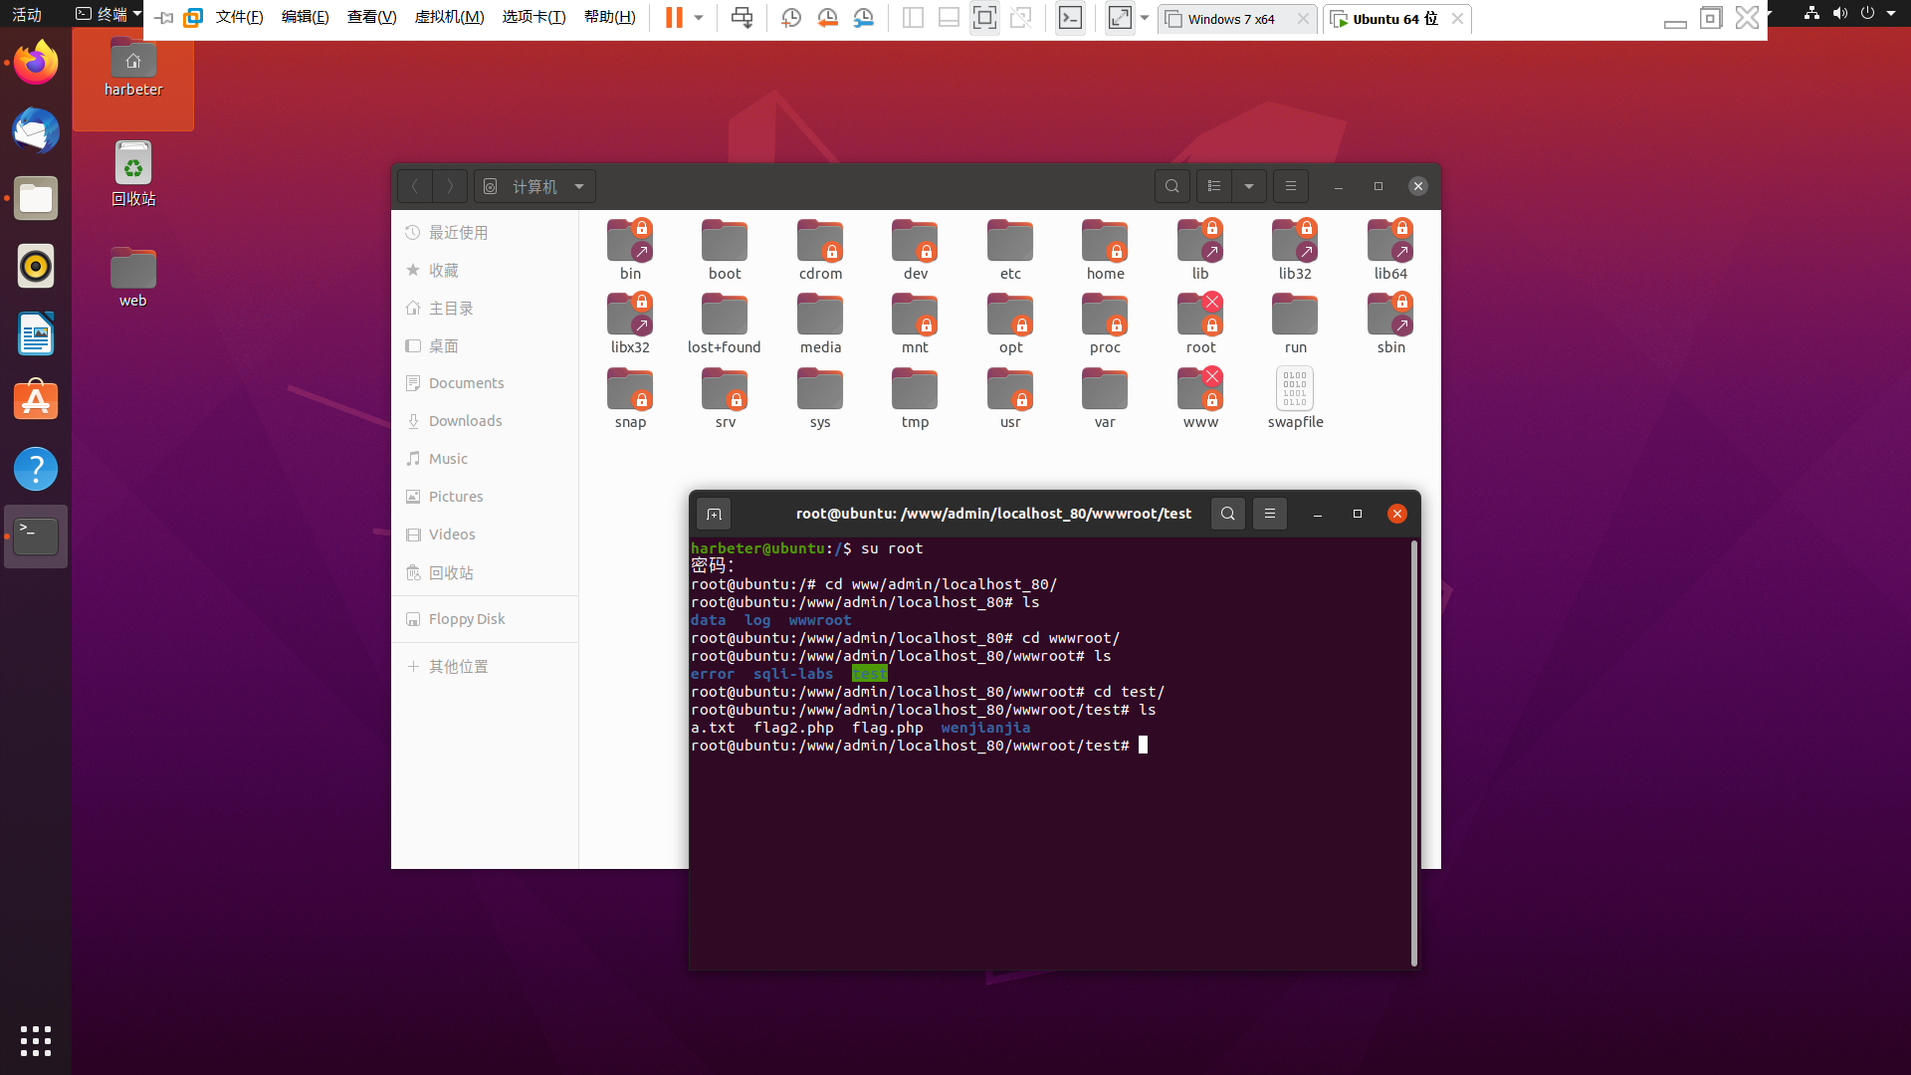The image size is (1911, 1075).
Task: Open LibreOffice Writer from the dock
Action: (36, 333)
